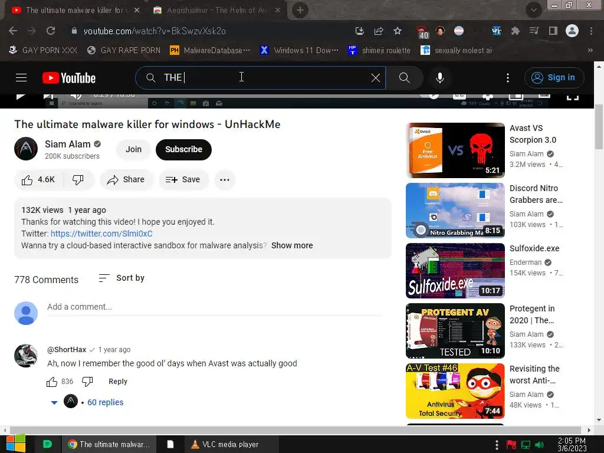Open the YouTube guide hamburger menu

point(21,78)
